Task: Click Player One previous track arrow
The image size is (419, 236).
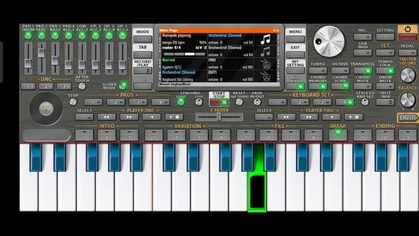Action: coord(151,117)
